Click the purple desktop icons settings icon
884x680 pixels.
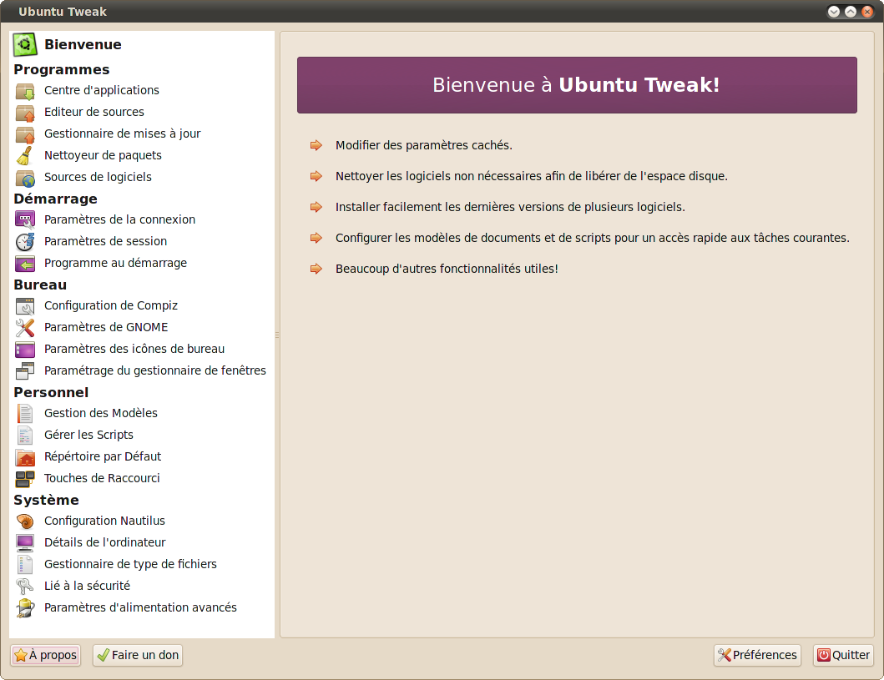[25, 350]
